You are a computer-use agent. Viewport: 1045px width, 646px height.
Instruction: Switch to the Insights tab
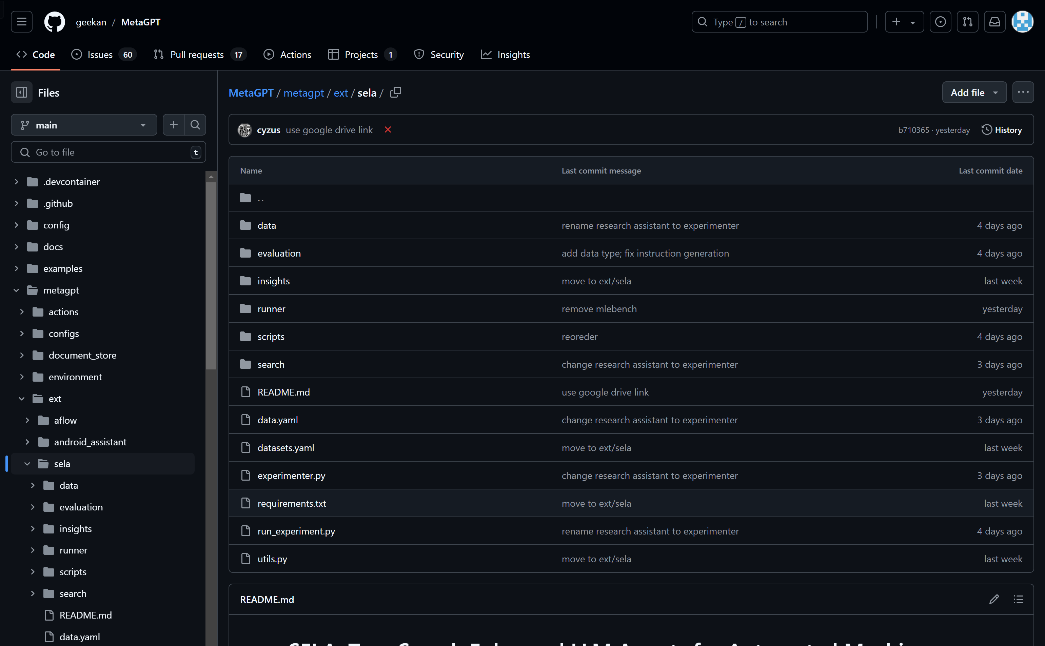tap(505, 54)
